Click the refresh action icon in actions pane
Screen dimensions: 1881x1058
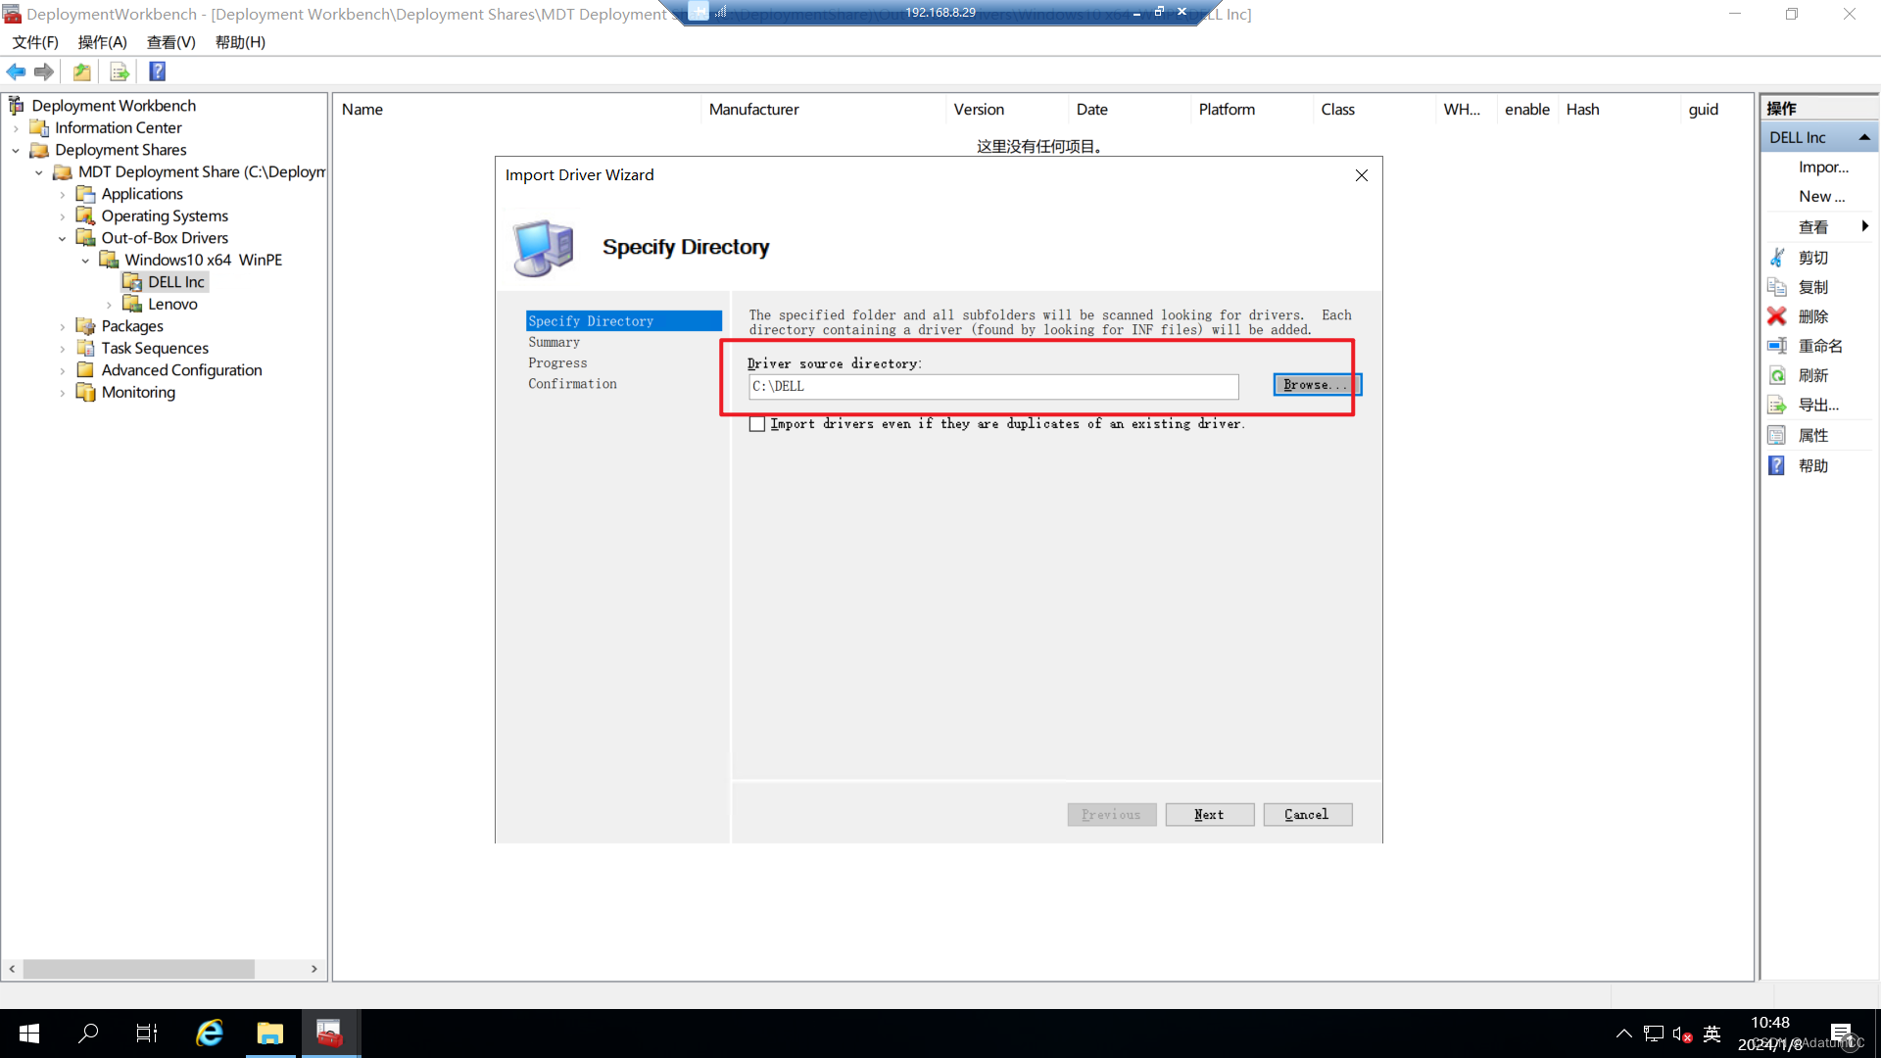(x=1776, y=375)
